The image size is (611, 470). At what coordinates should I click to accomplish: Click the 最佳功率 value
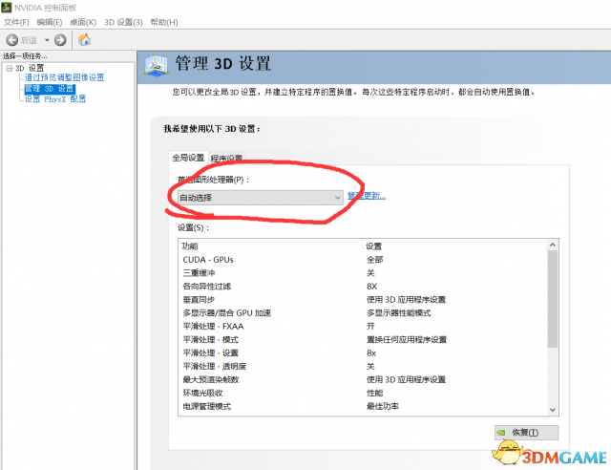tap(383, 406)
